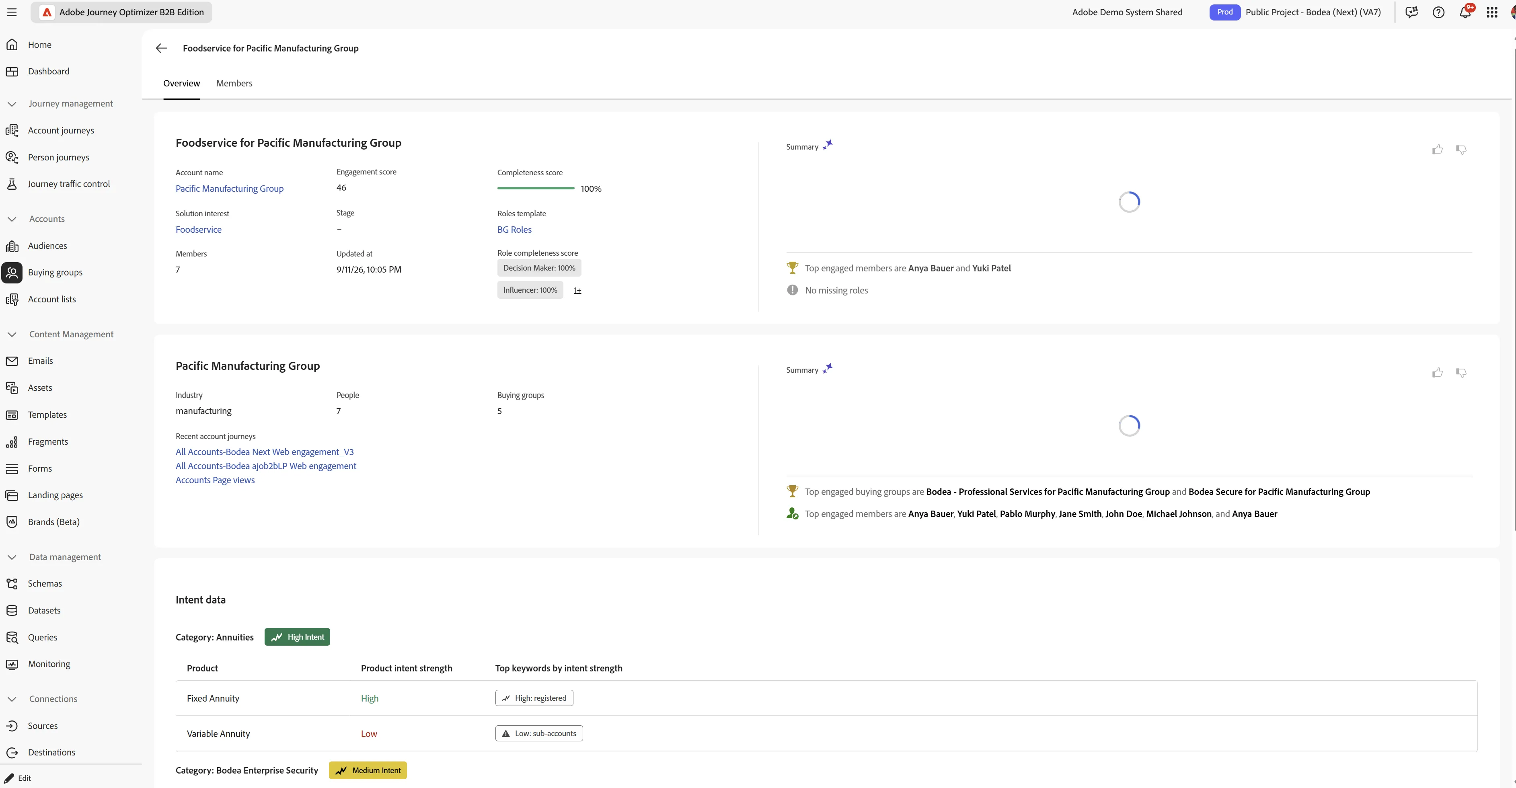Open the Accounts Page views journey link
The width and height of the screenshot is (1516, 788).
[x=215, y=480]
